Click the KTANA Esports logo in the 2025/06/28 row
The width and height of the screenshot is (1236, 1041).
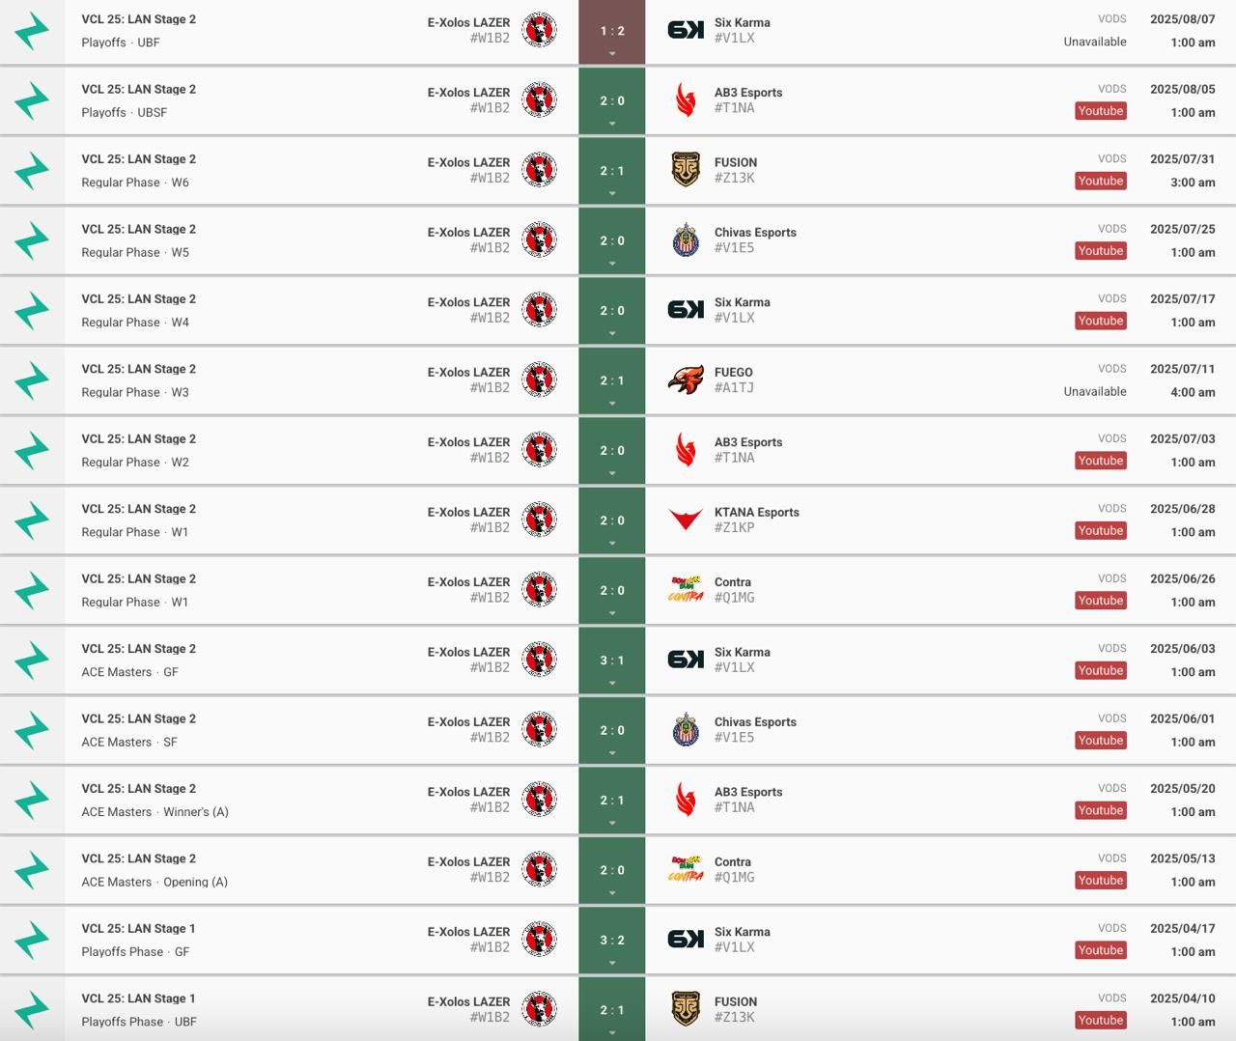(x=686, y=520)
